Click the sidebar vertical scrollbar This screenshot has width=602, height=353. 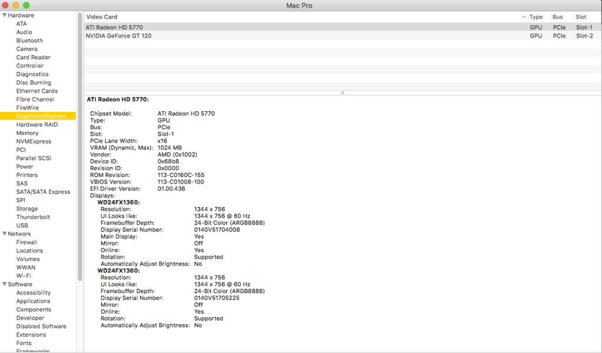[x=80, y=147]
